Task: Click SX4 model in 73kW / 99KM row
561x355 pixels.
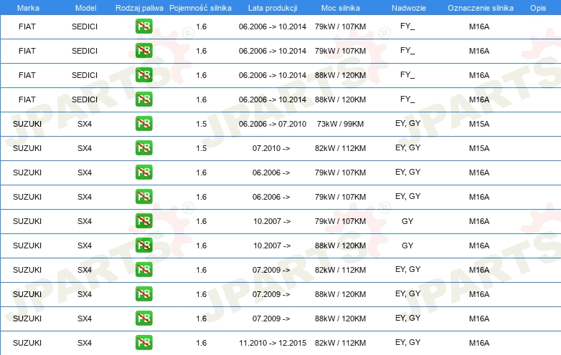Action: coord(85,124)
